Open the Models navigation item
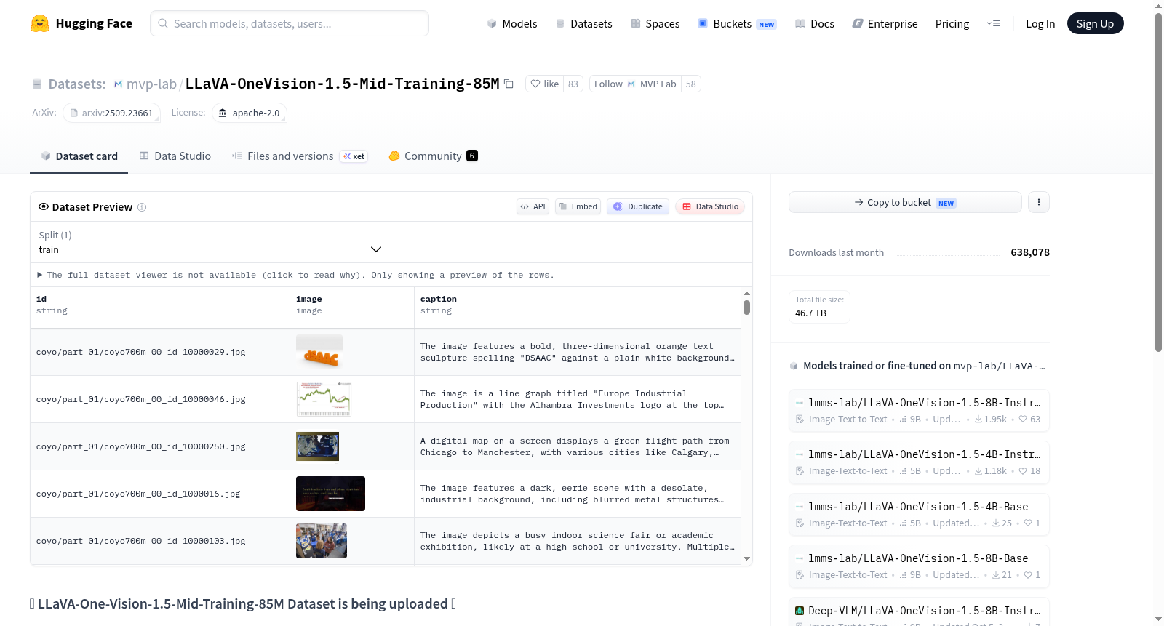Viewport: 1164px width, 626px height. [512, 23]
